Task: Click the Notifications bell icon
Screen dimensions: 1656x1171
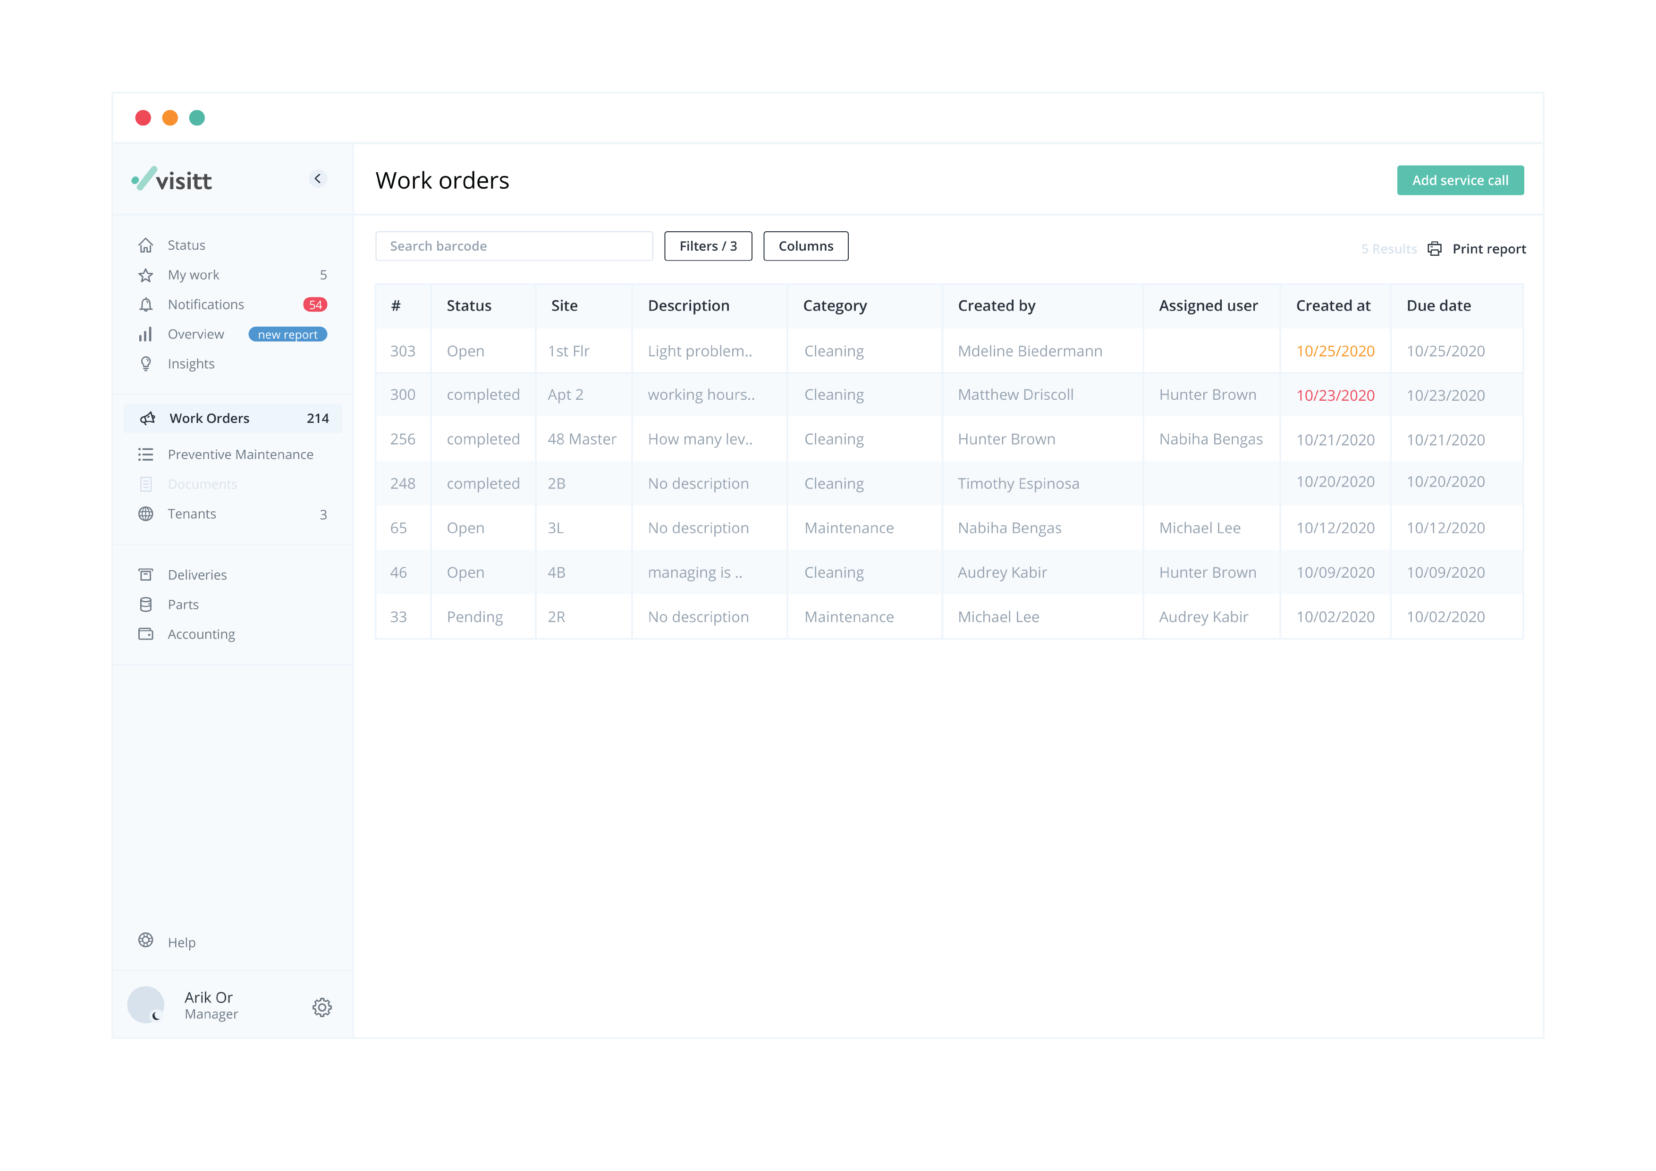Action: point(146,304)
